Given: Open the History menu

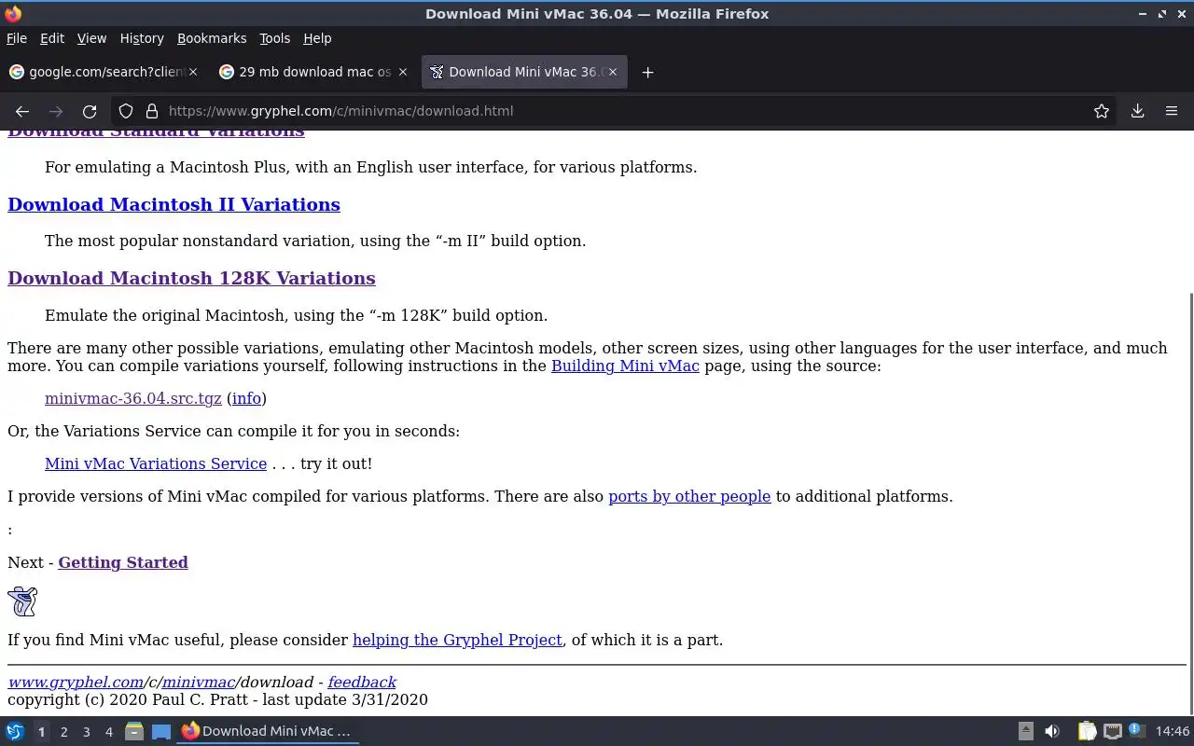Looking at the screenshot, I should (142, 38).
